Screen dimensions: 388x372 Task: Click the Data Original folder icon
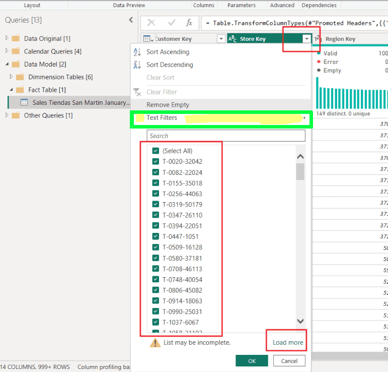coord(16,38)
